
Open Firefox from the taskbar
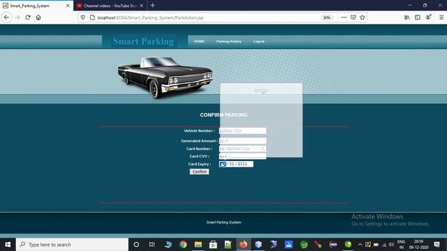(244, 245)
